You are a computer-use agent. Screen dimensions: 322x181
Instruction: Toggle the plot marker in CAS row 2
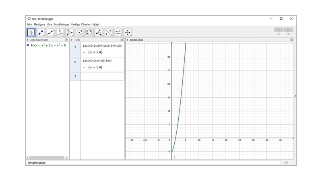(x=75, y=67)
